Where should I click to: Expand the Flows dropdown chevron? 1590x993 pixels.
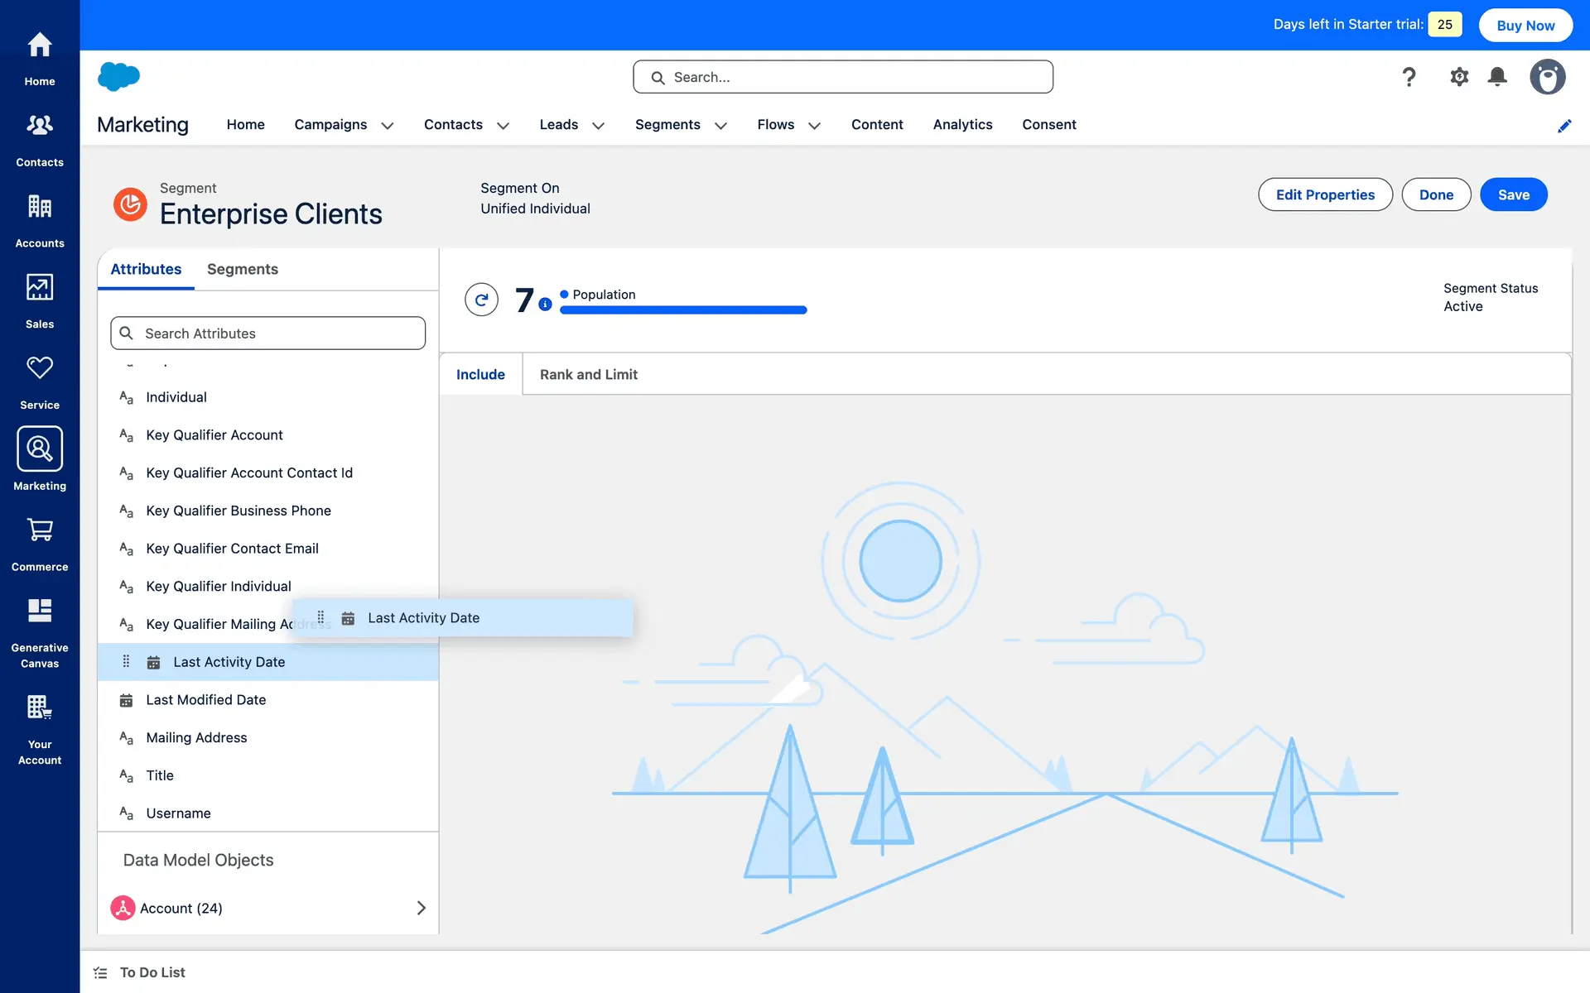(x=814, y=126)
